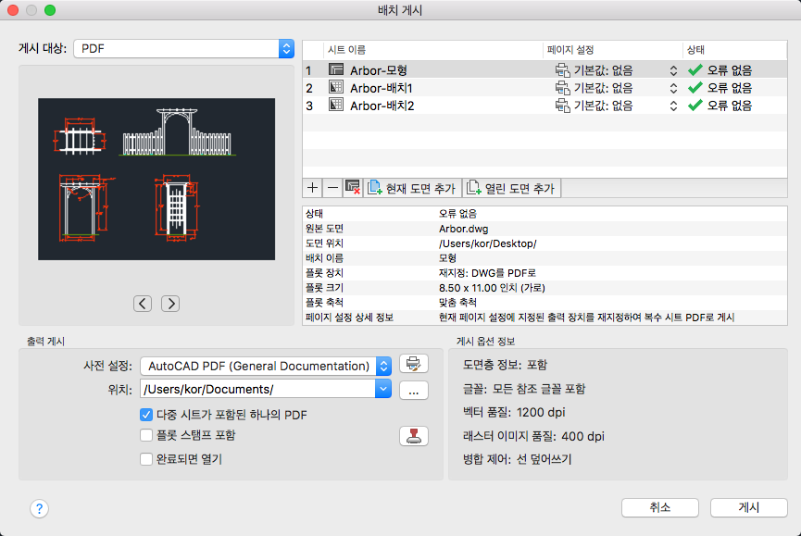Enable 플롯 스탬프 포함 checkbox
This screenshot has height=536, width=801.
(146, 435)
